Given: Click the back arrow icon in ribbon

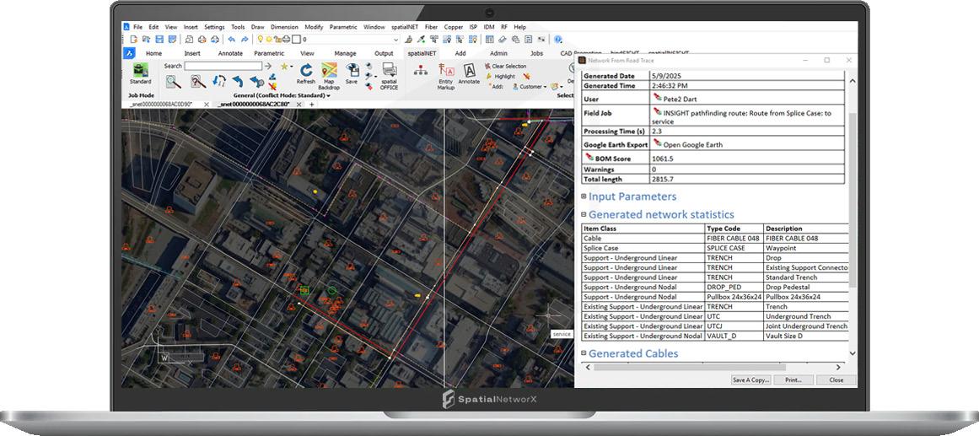Looking at the screenshot, I should click(238, 81).
